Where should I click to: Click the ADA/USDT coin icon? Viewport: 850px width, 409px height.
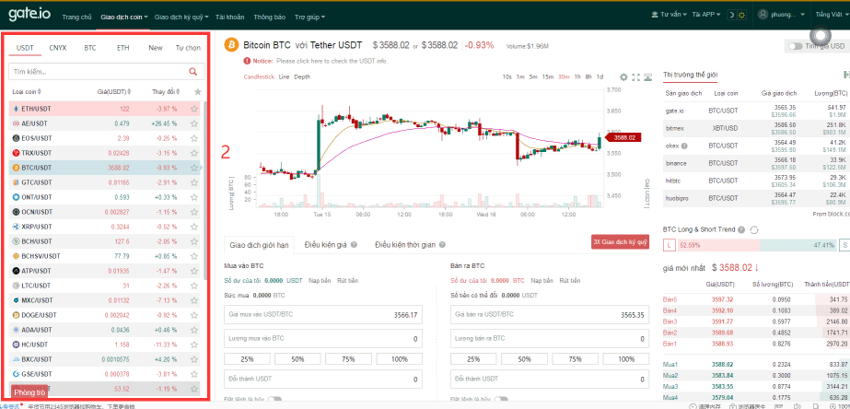pyautogui.click(x=16, y=329)
